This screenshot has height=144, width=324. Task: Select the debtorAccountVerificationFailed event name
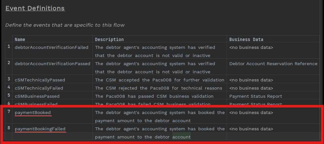[x=51, y=47]
